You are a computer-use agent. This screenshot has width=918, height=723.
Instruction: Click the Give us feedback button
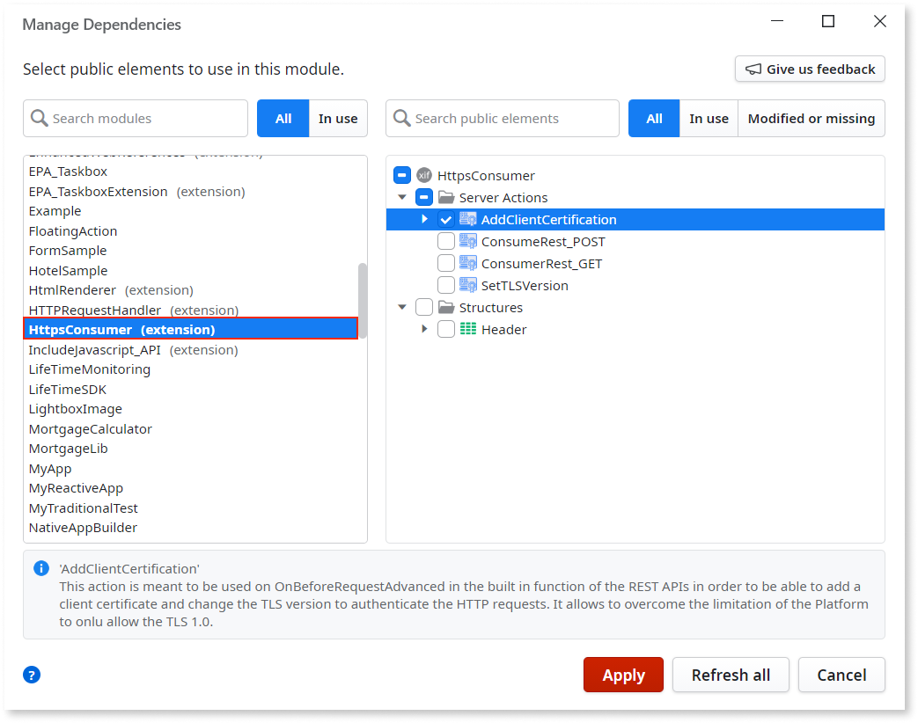(809, 69)
